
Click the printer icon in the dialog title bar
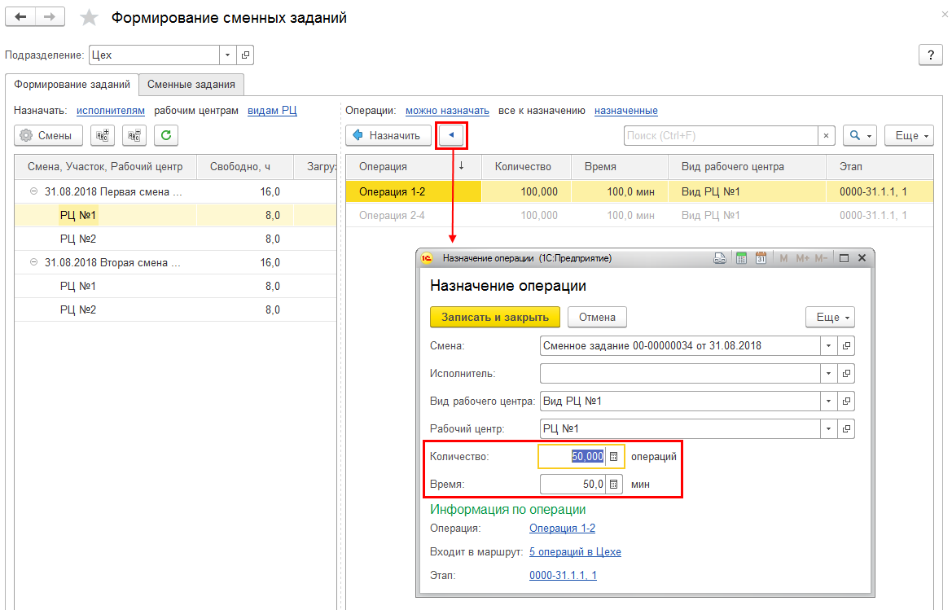tap(719, 258)
